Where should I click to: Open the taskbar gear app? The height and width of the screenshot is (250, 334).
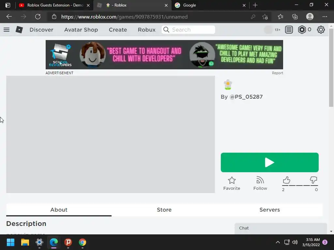(39, 242)
